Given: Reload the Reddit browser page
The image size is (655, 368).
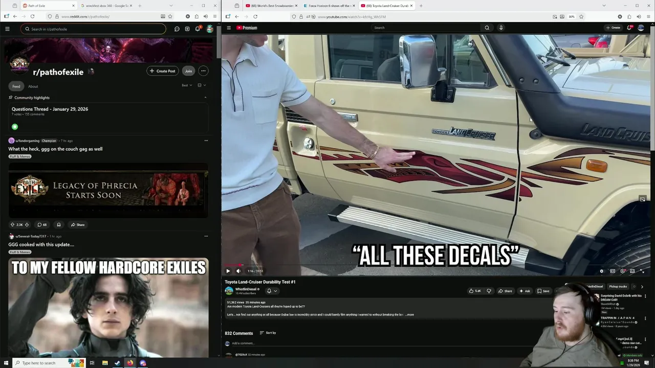Looking at the screenshot, I should (32, 16).
